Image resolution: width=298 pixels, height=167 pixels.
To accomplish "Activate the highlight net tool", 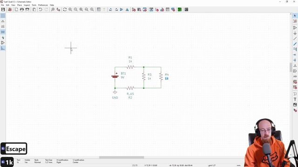I will click(295, 21).
